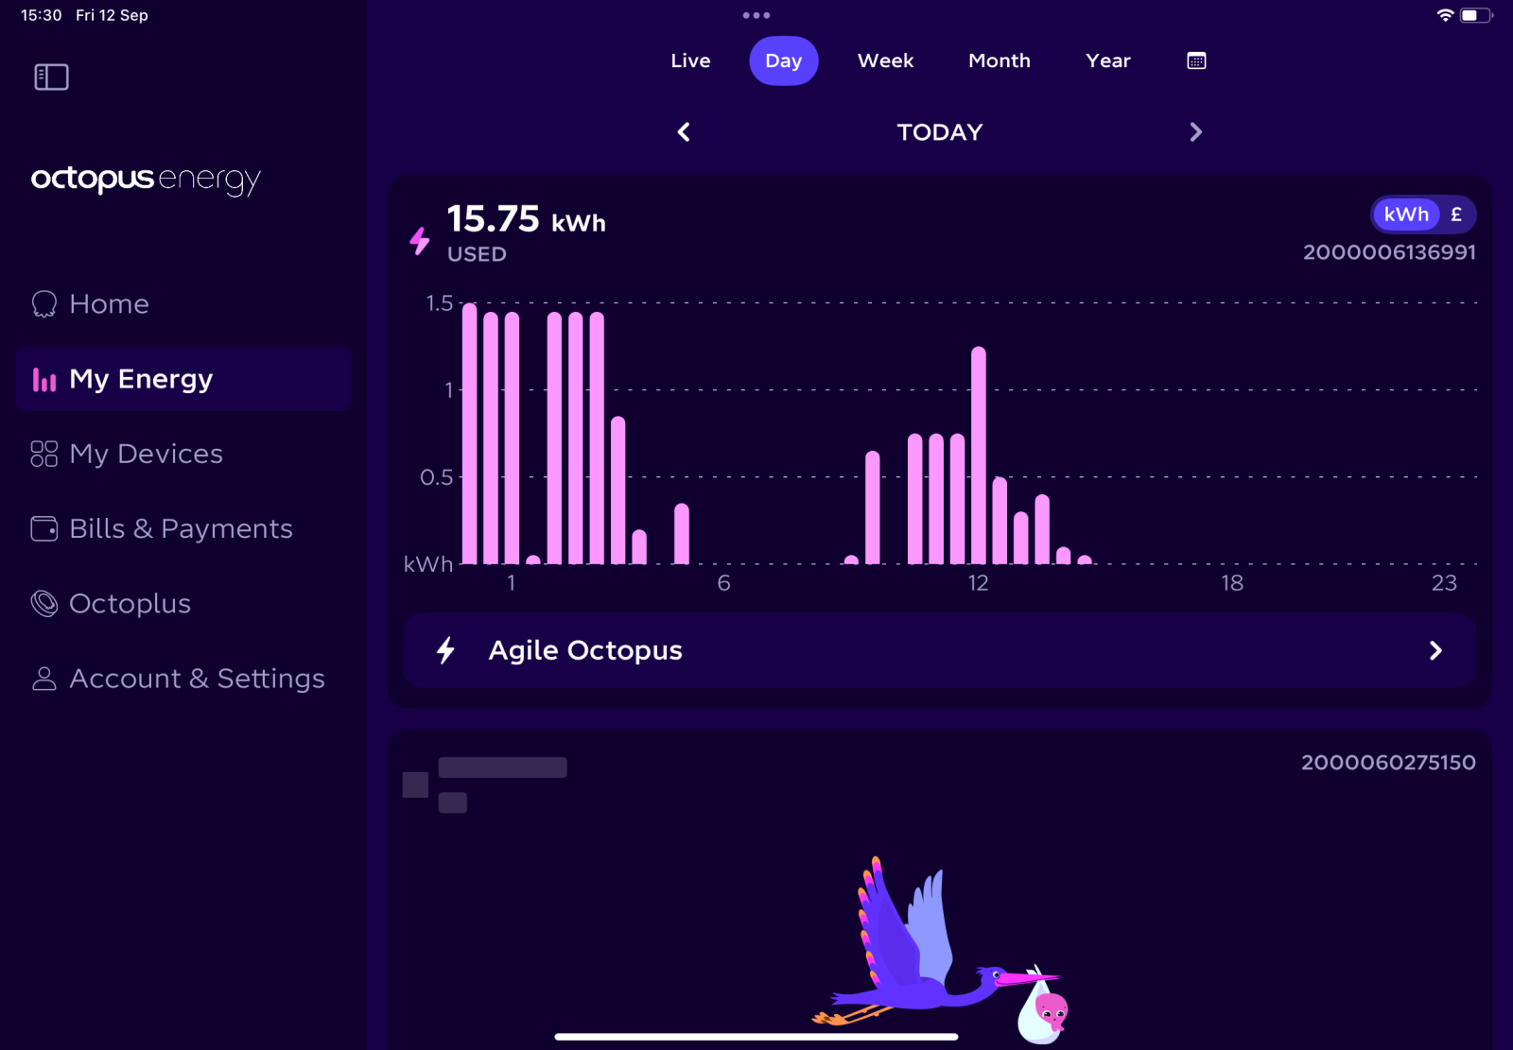This screenshot has height=1050, width=1513.
Task: Click the pink lightning bolt usage icon
Action: (x=420, y=240)
